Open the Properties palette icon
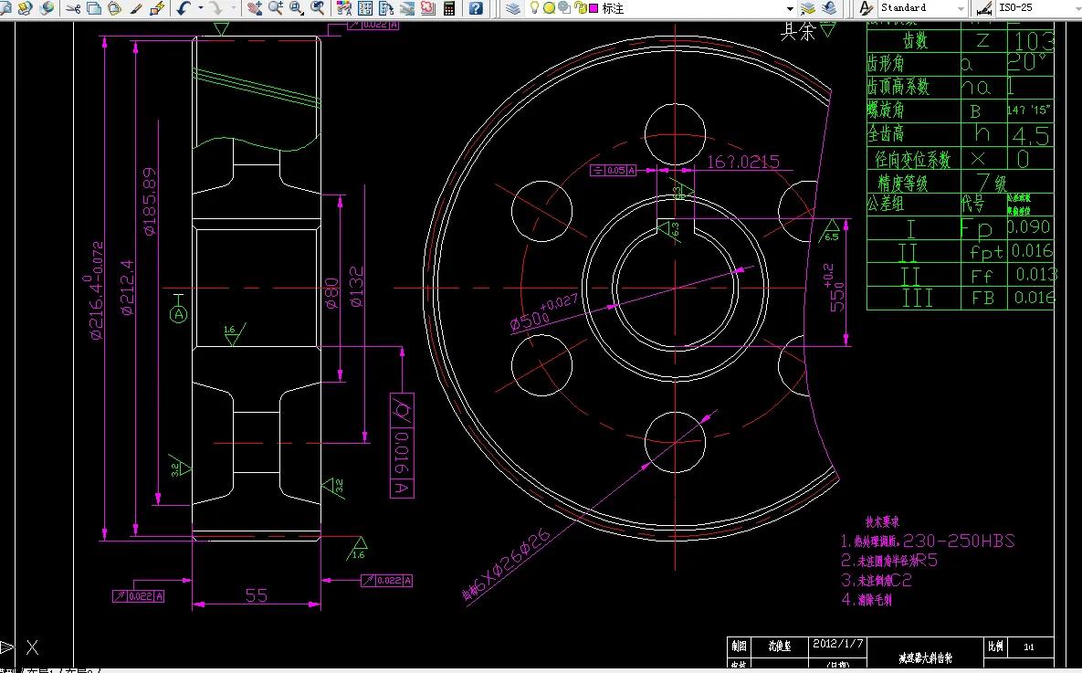 [343, 8]
